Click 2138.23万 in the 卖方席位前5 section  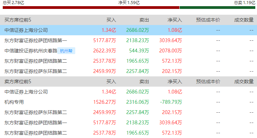click(137, 123)
